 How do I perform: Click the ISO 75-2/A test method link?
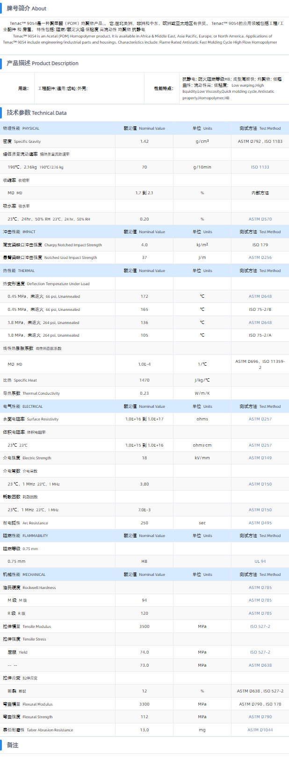coord(260,335)
